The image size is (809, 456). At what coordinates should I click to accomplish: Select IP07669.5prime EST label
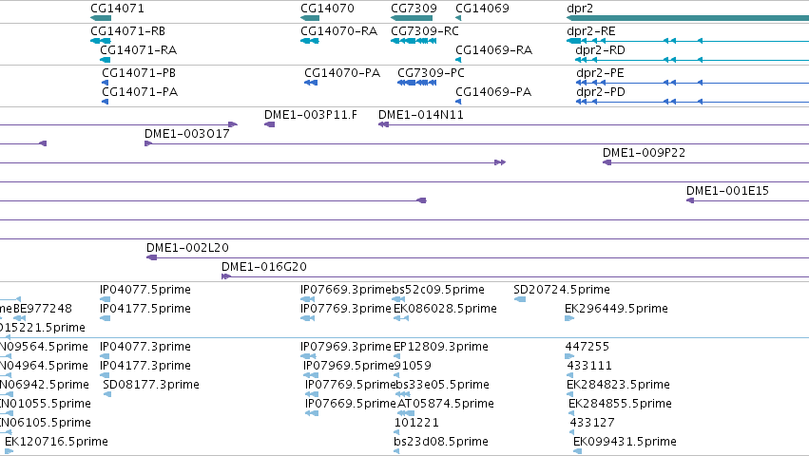pyautogui.click(x=351, y=404)
